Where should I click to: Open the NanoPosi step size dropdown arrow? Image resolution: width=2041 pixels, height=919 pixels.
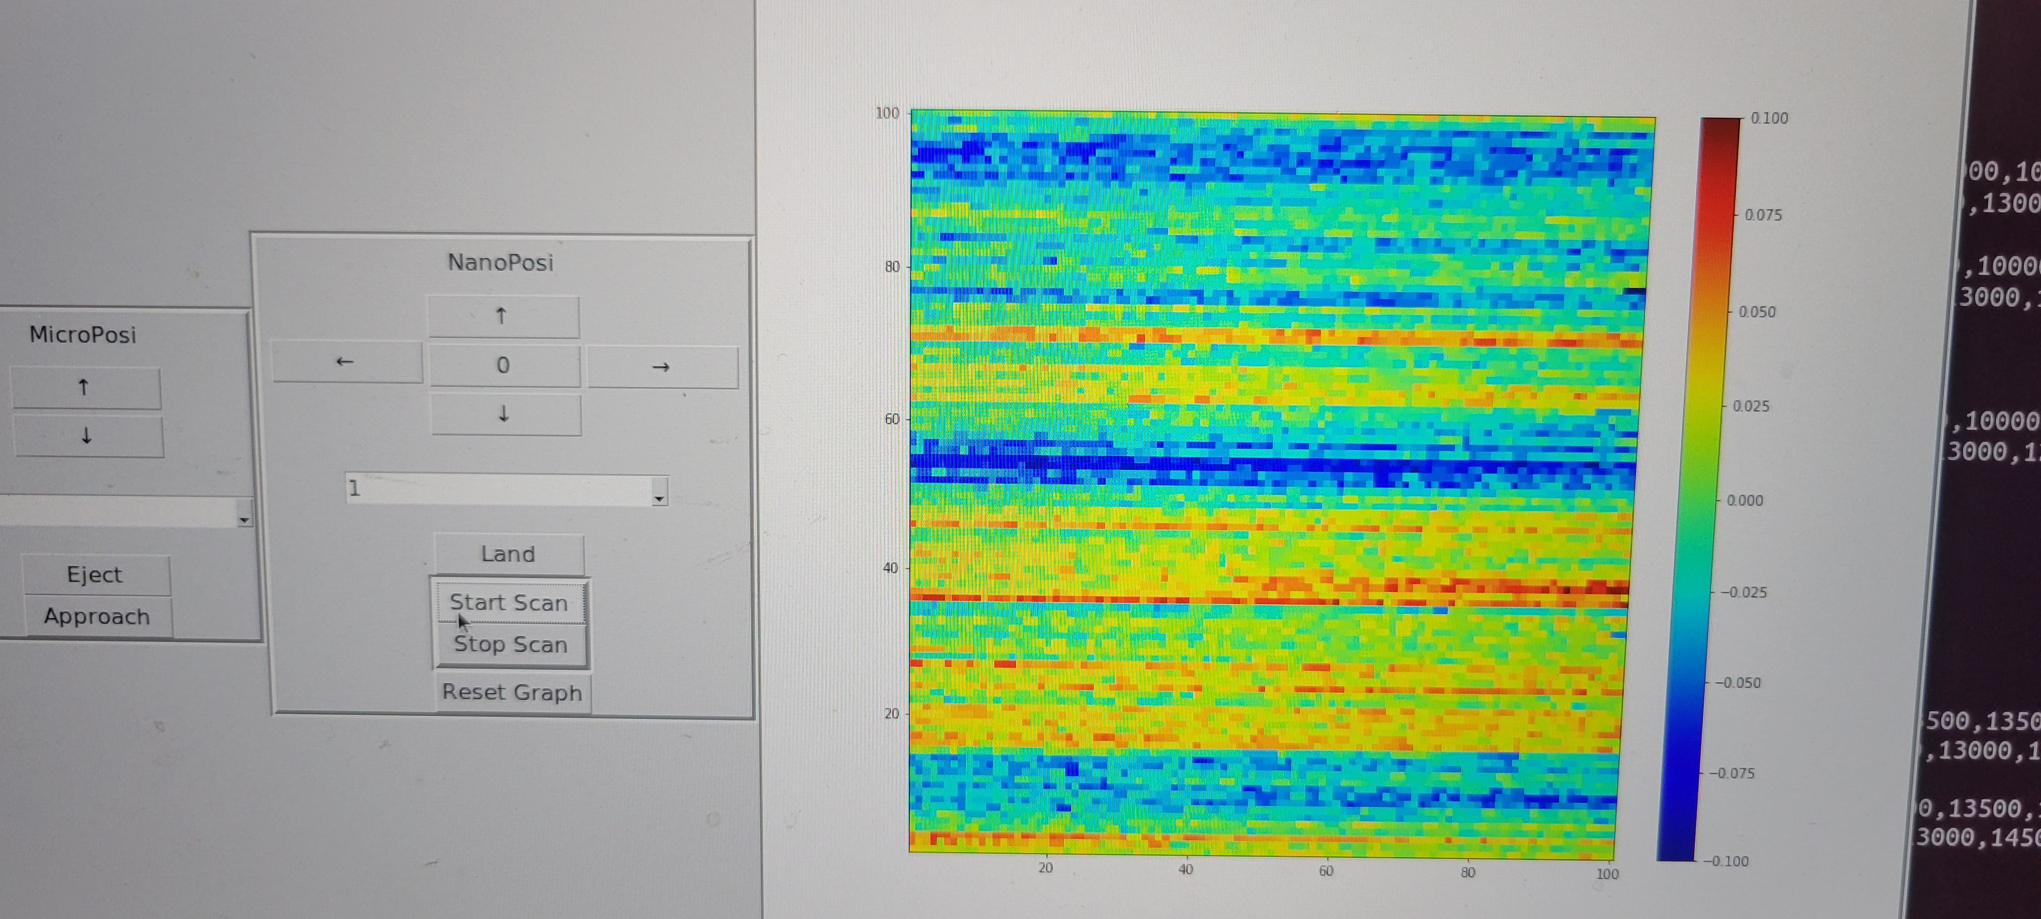pos(659,496)
